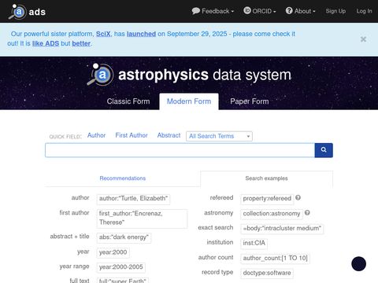Click the dark round floating button
378x283 pixels.
358,263
